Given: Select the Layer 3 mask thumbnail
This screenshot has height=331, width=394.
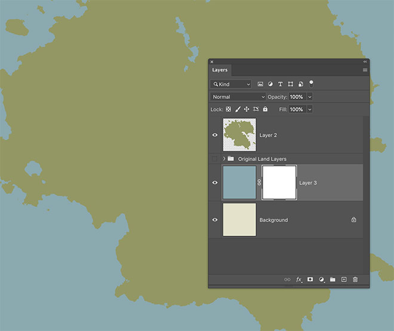Looking at the screenshot, I should (x=279, y=182).
